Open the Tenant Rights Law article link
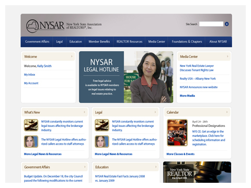This screenshot has height=188, width=251. click(x=197, y=68)
